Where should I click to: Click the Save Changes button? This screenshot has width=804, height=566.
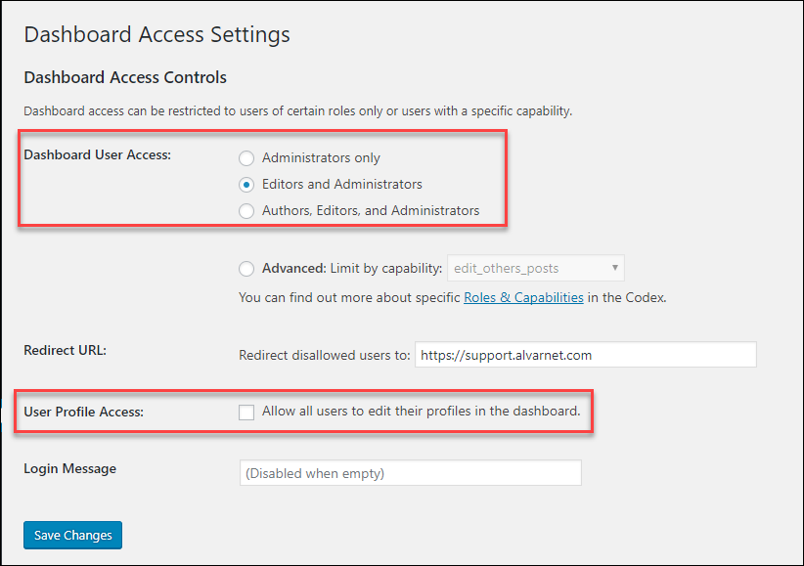coord(72,536)
